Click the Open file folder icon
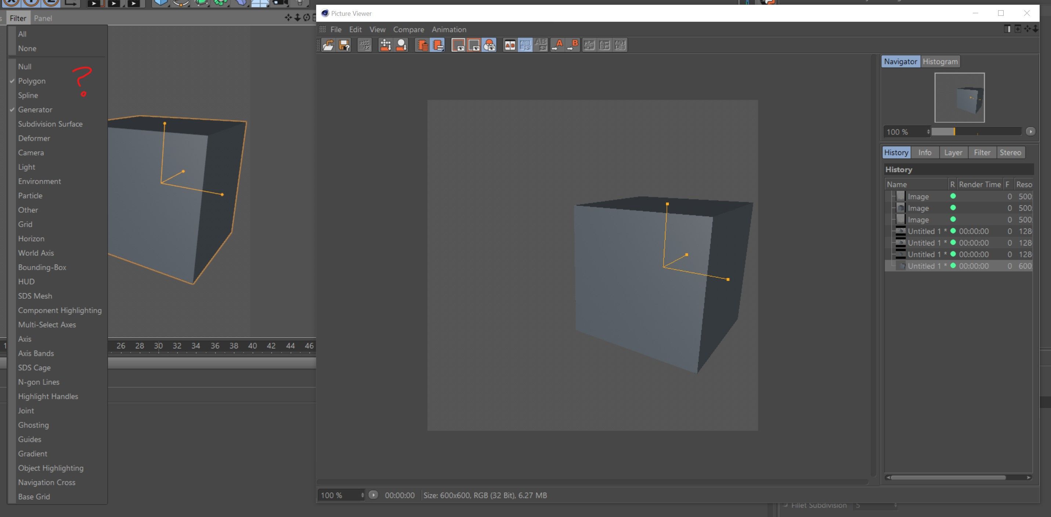 click(x=328, y=45)
